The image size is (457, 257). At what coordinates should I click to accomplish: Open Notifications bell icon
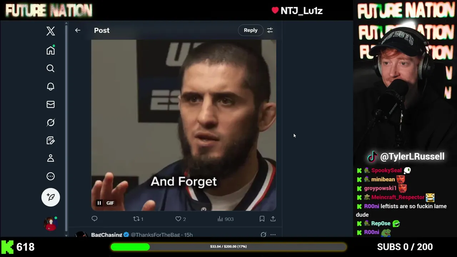[51, 86]
